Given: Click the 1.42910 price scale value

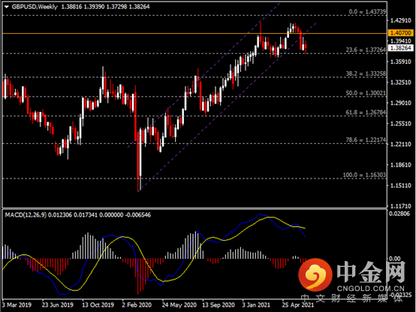Looking at the screenshot, I should point(400,20).
